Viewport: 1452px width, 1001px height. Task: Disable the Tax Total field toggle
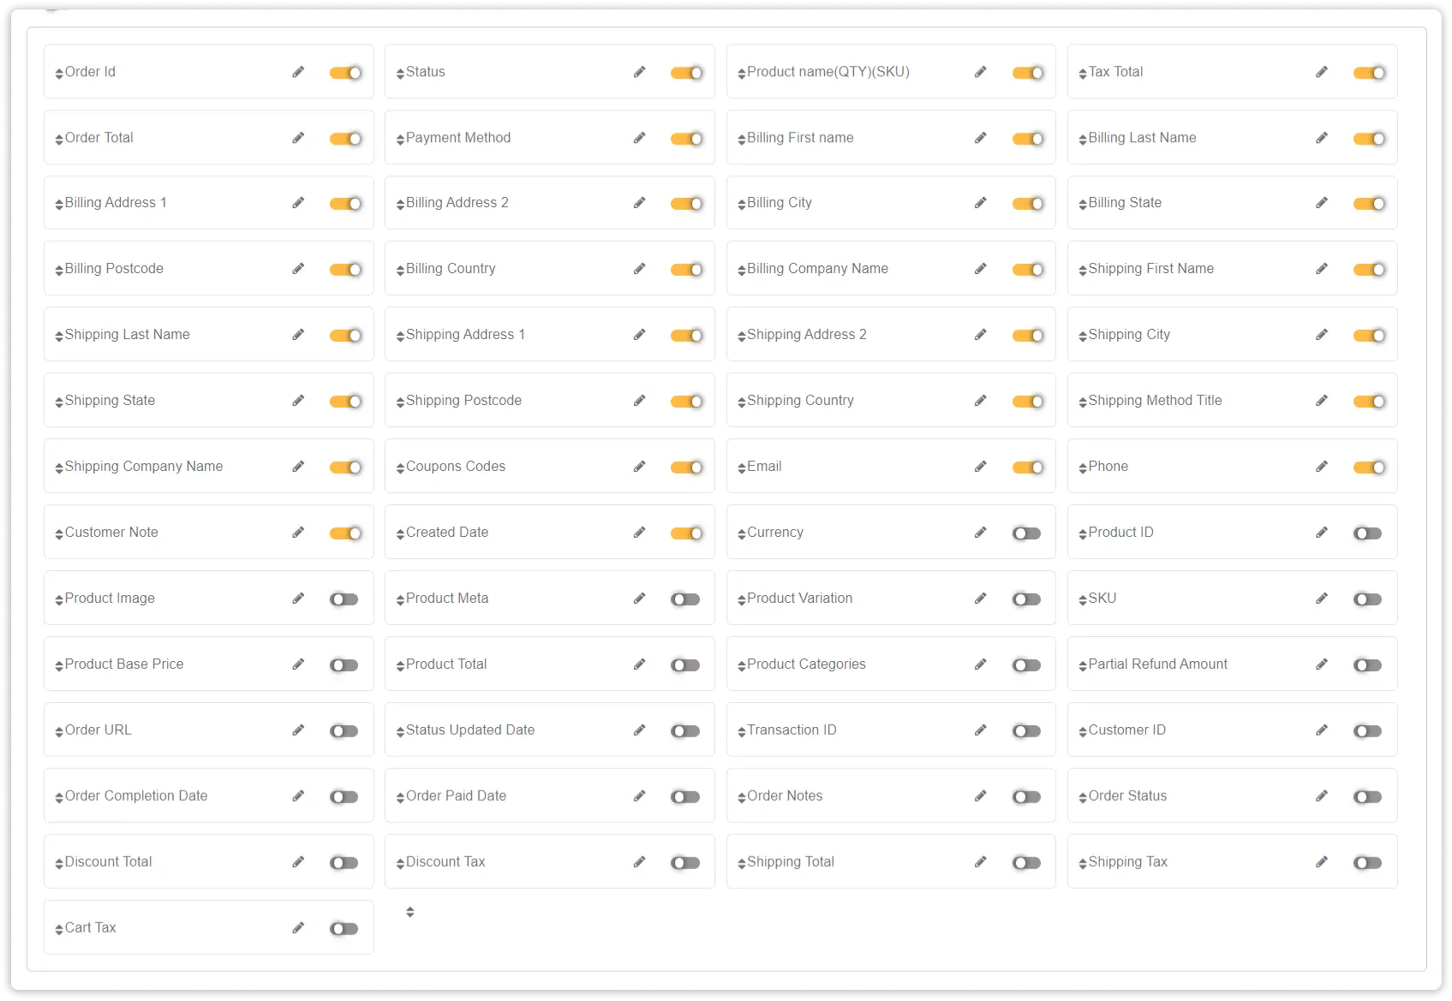pyautogui.click(x=1369, y=73)
